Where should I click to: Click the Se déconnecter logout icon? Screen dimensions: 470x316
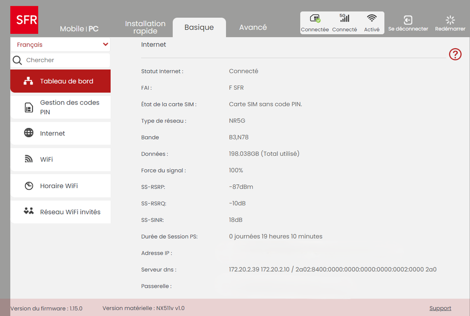[408, 20]
